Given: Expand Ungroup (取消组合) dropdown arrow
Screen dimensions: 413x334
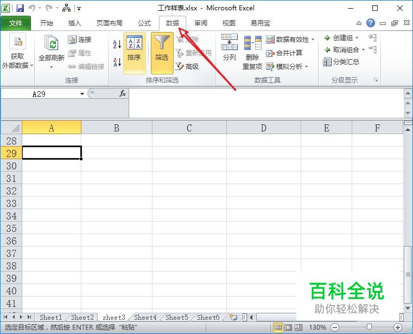Looking at the screenshot, I should tap(363, 50).
